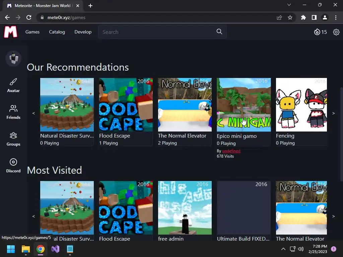343x257 pixels.
Task: Close the Meteorite browser tab
Action: [x=78, y=6]
